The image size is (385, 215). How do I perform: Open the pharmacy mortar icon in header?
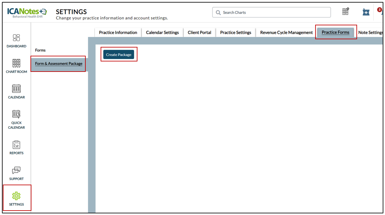point(366,12)
